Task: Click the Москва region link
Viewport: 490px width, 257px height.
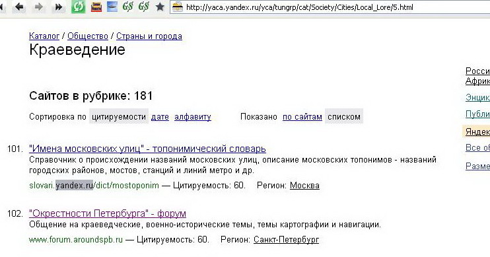Action: pos(304,186)
